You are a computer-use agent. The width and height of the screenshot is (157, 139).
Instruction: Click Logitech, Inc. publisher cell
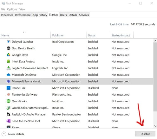tap(60, 68)
